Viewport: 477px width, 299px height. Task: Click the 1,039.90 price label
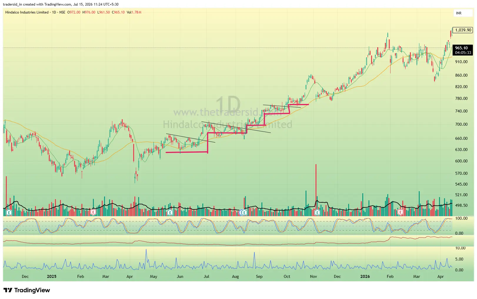463,30
